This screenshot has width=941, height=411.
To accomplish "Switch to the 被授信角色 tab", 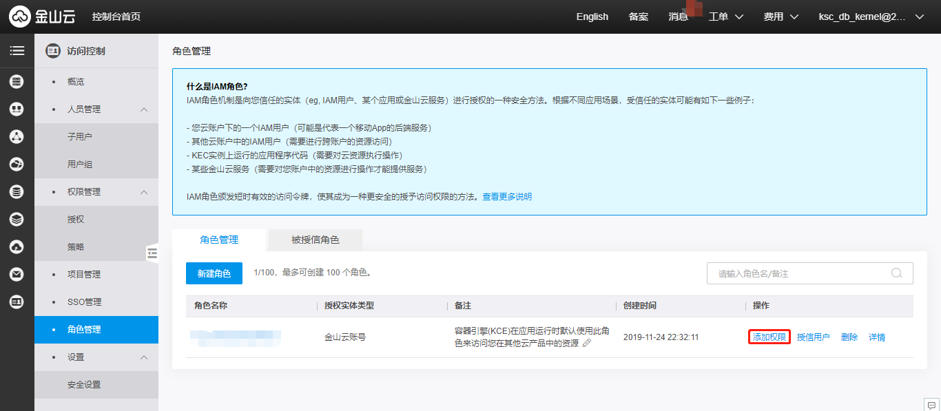I will tap(315, 240).
